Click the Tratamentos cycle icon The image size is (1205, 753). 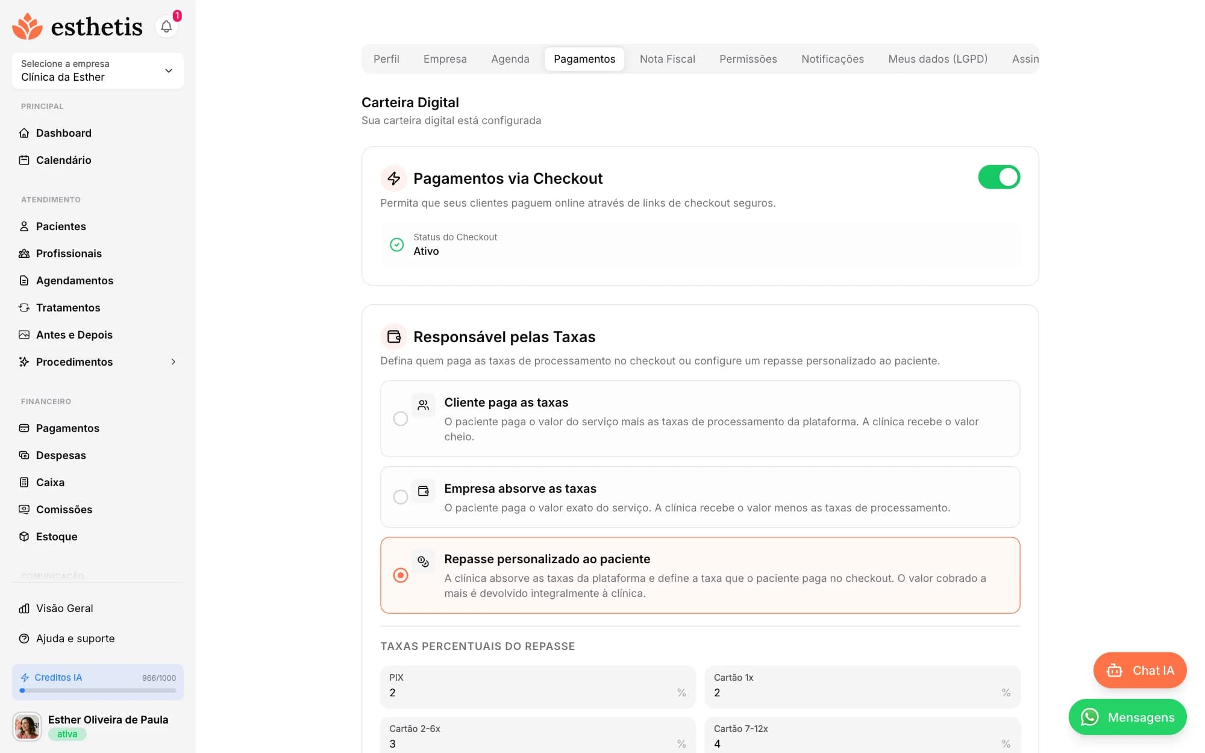(x=24, y=308)
